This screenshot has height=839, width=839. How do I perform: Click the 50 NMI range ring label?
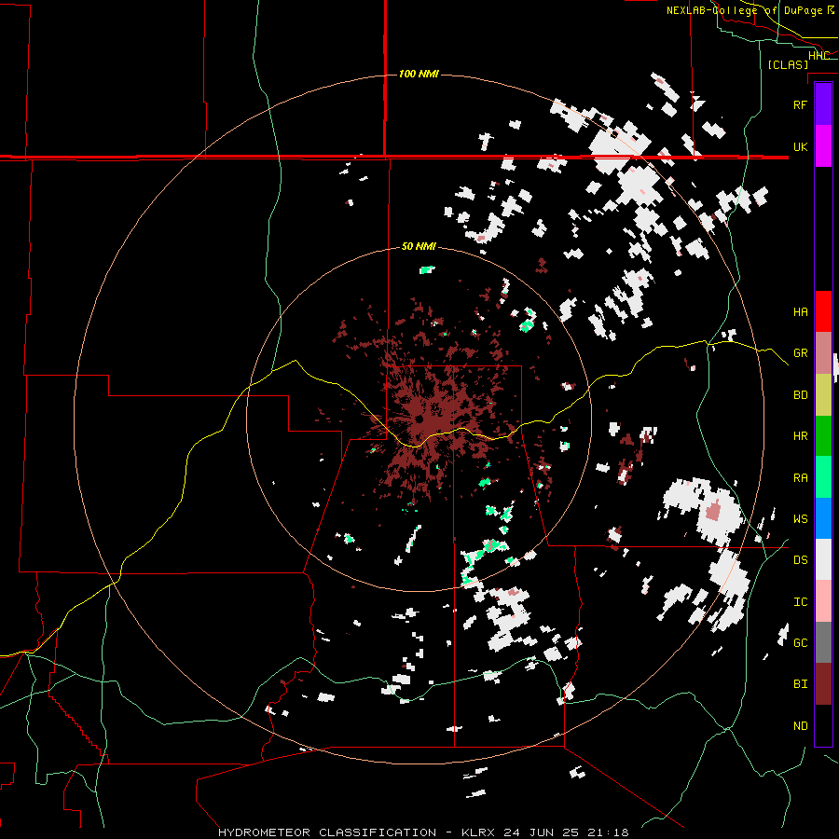419,246
